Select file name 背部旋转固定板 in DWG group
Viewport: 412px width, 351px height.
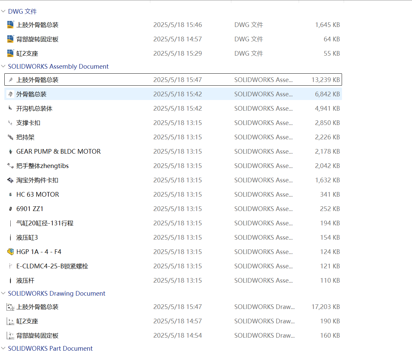(37, 39)
